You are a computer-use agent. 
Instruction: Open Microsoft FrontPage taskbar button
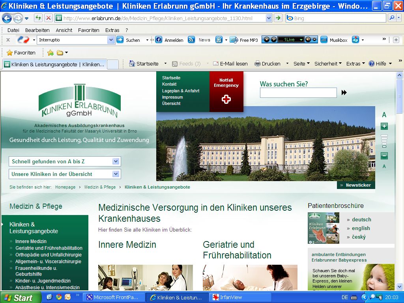pos(114,297)
